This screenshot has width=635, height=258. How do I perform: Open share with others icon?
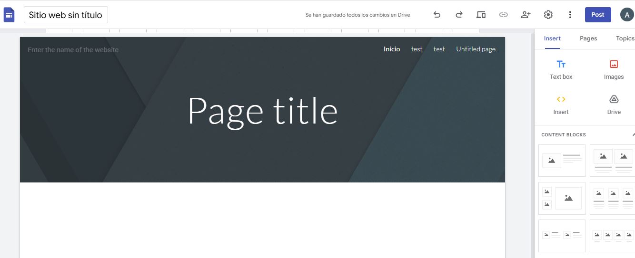[526, 15]
